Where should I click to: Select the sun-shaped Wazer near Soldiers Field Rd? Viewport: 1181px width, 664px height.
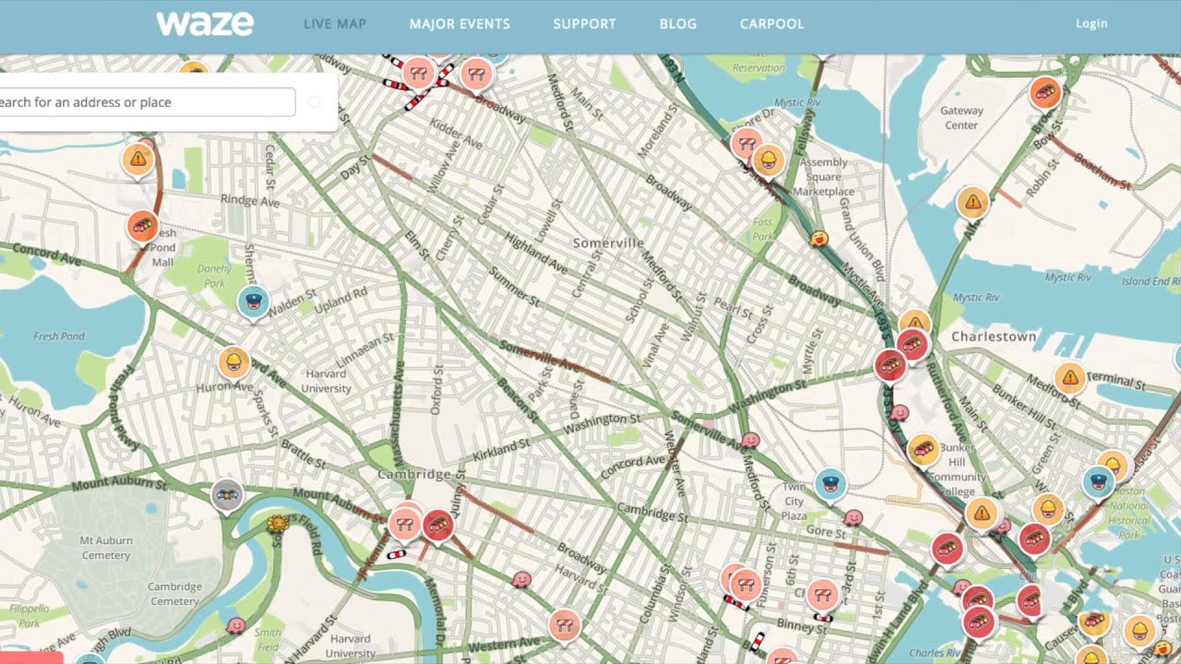pos(276,525)
